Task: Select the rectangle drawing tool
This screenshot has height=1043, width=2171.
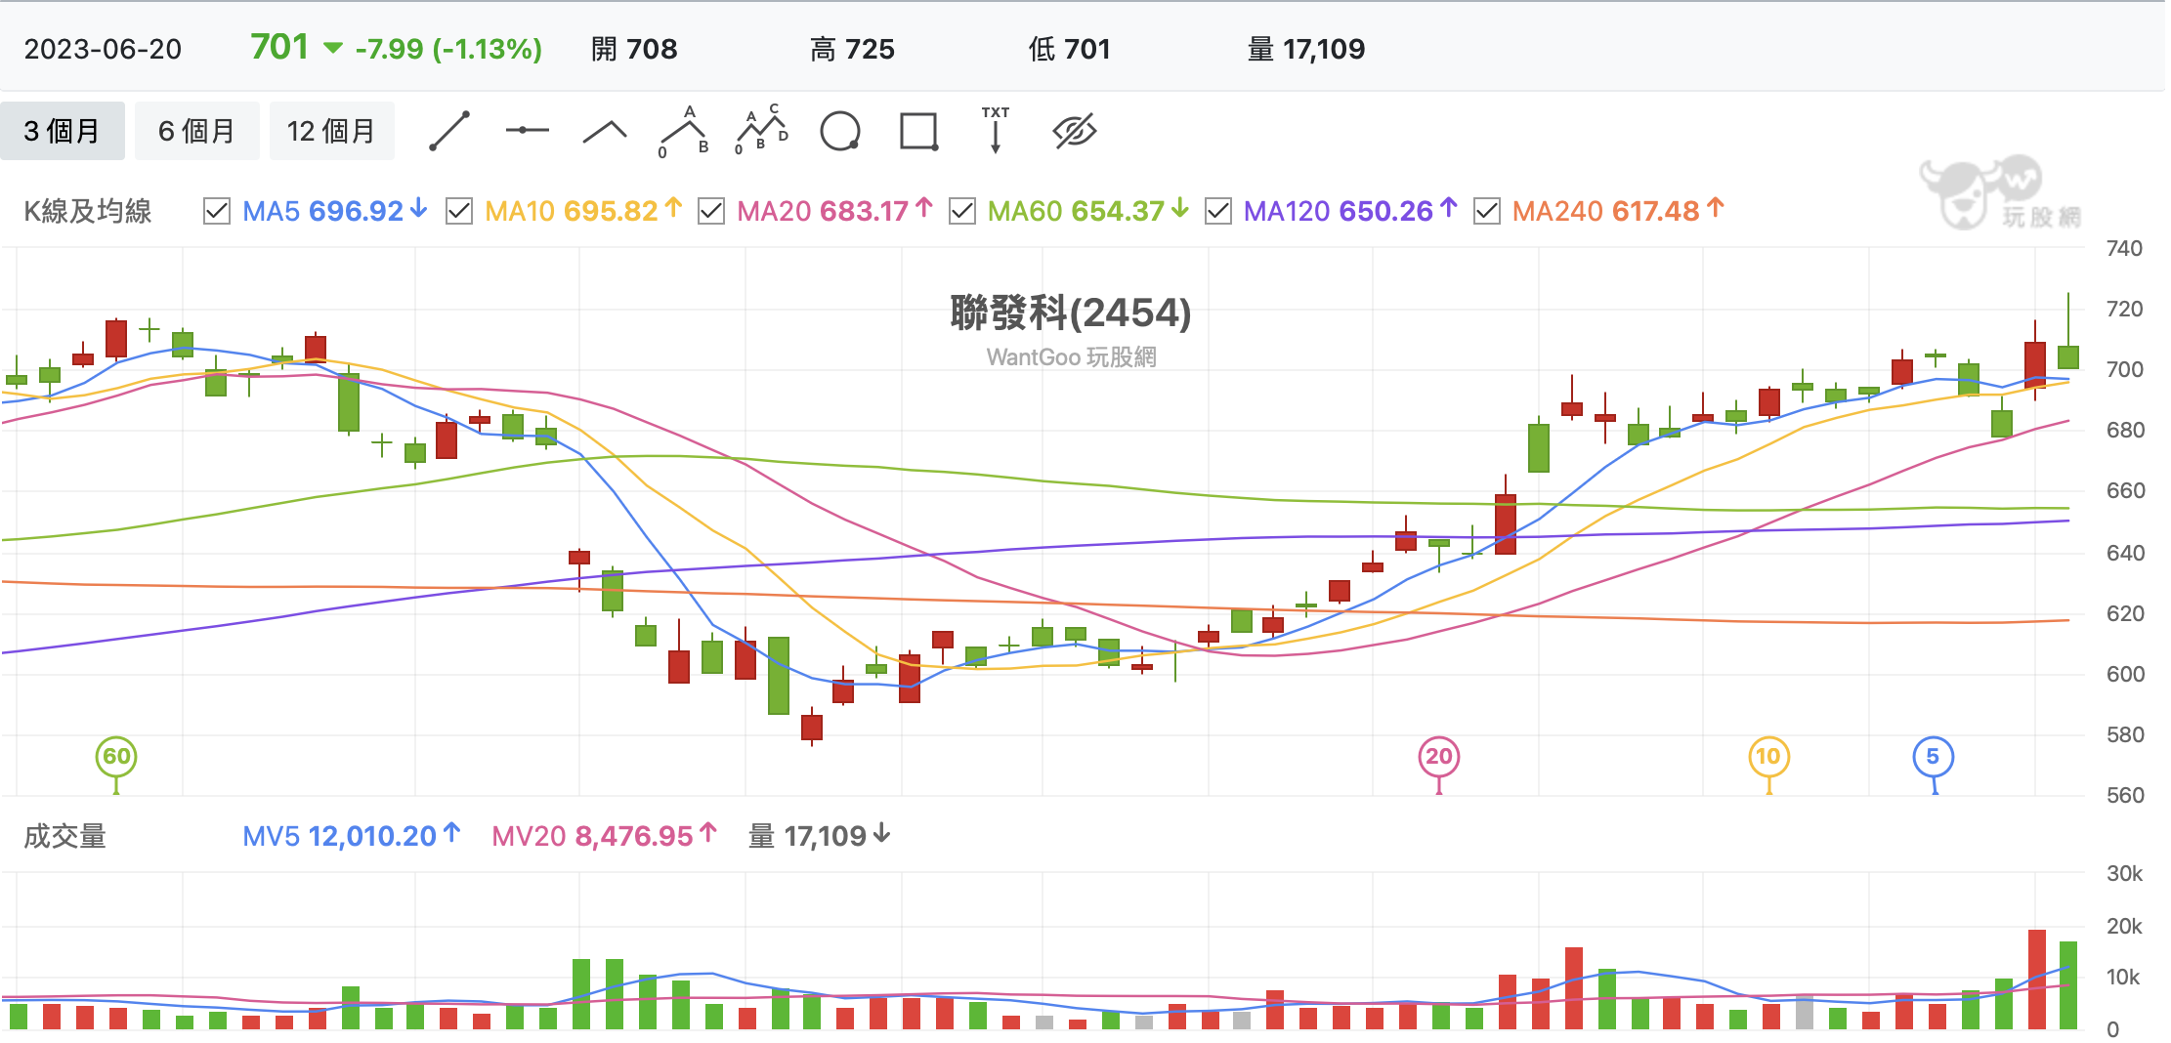Action: 918,131
